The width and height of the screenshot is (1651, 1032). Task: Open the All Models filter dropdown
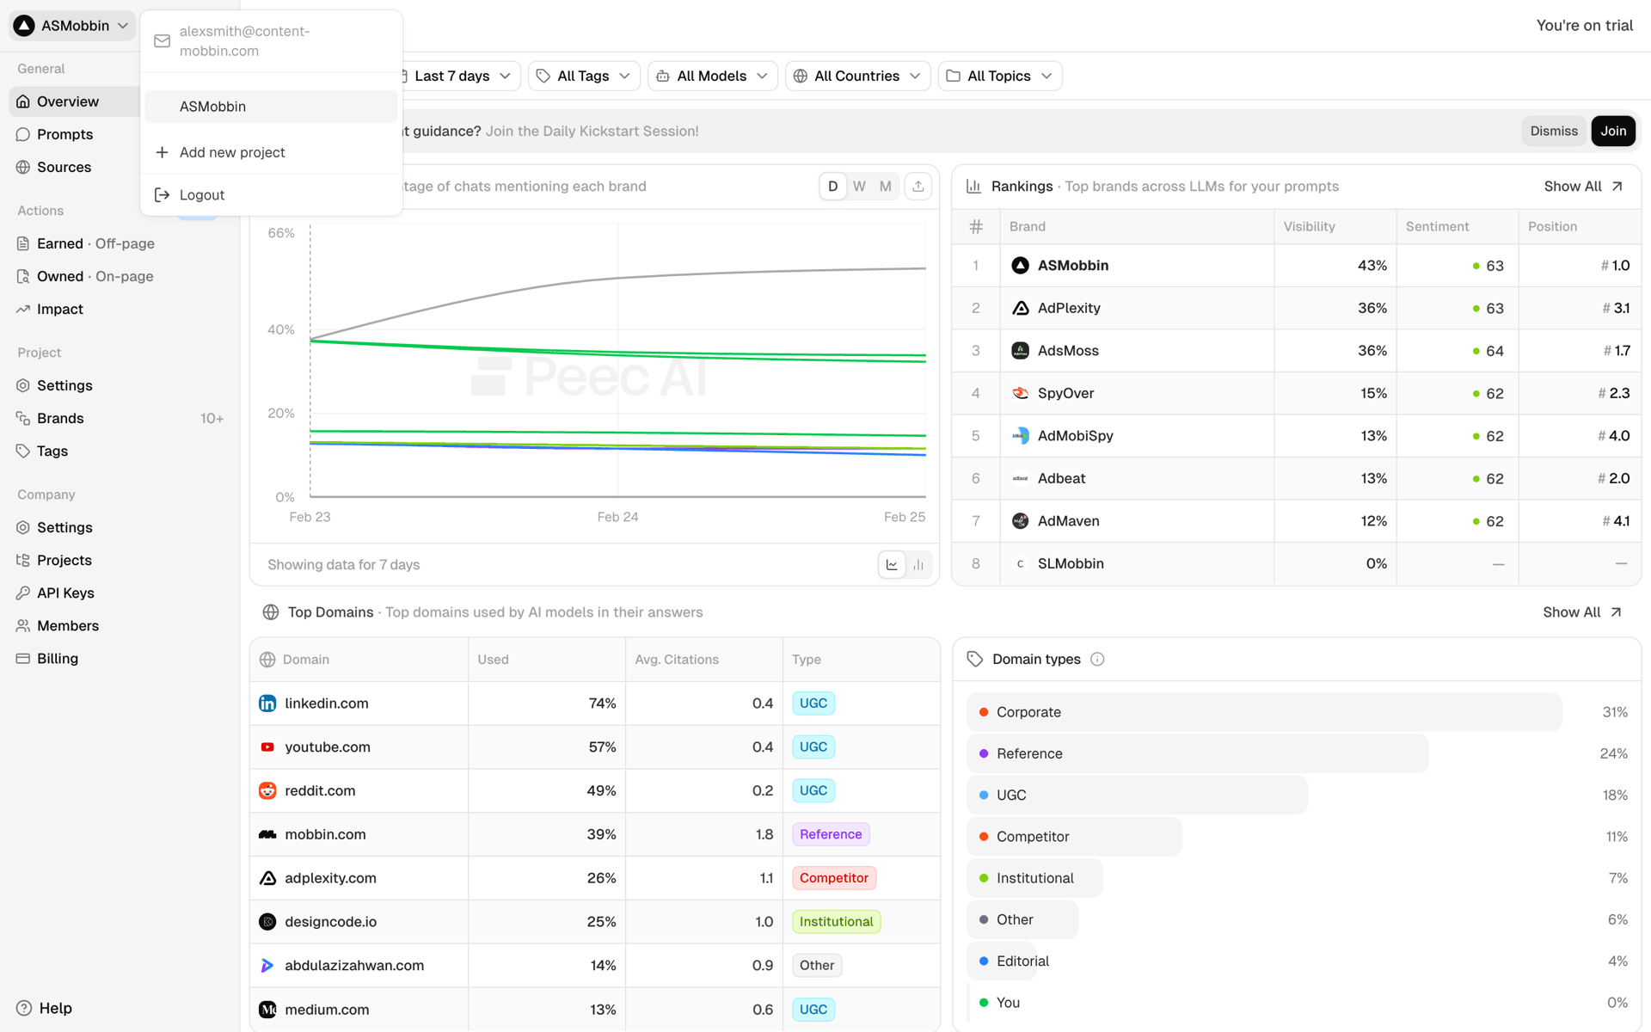[713, 76]
